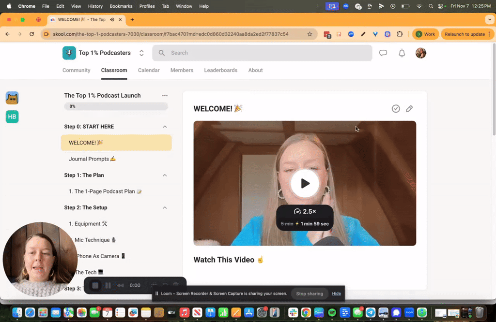The width and height of the screenshot is (496, 322).
Task: Click the Top 1% Podcasters microphone logo
Action: point(69,53)
